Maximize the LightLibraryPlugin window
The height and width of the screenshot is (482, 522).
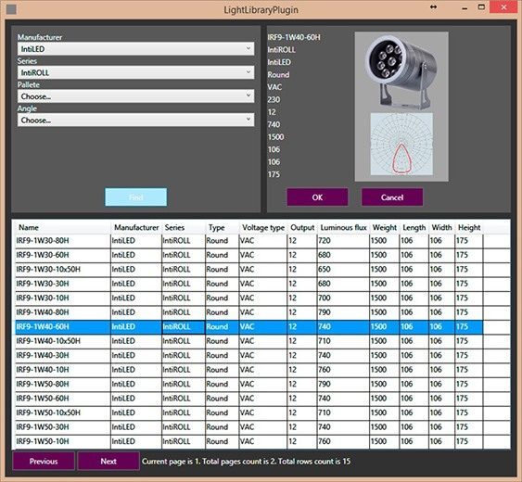481,7
